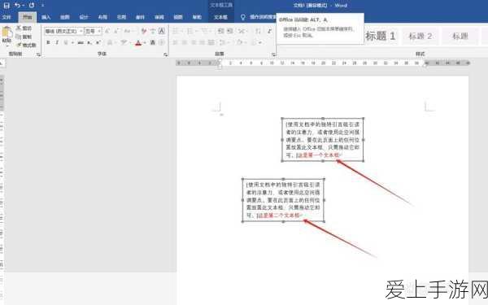Cut selection with 剪切
Screen dimensions: 488x305
(24, 28)
